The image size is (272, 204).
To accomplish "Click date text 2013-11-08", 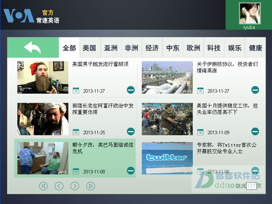I will (x=94, y=172).
